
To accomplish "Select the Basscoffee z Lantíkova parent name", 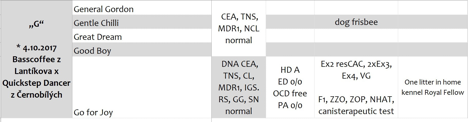I will 36,65.
